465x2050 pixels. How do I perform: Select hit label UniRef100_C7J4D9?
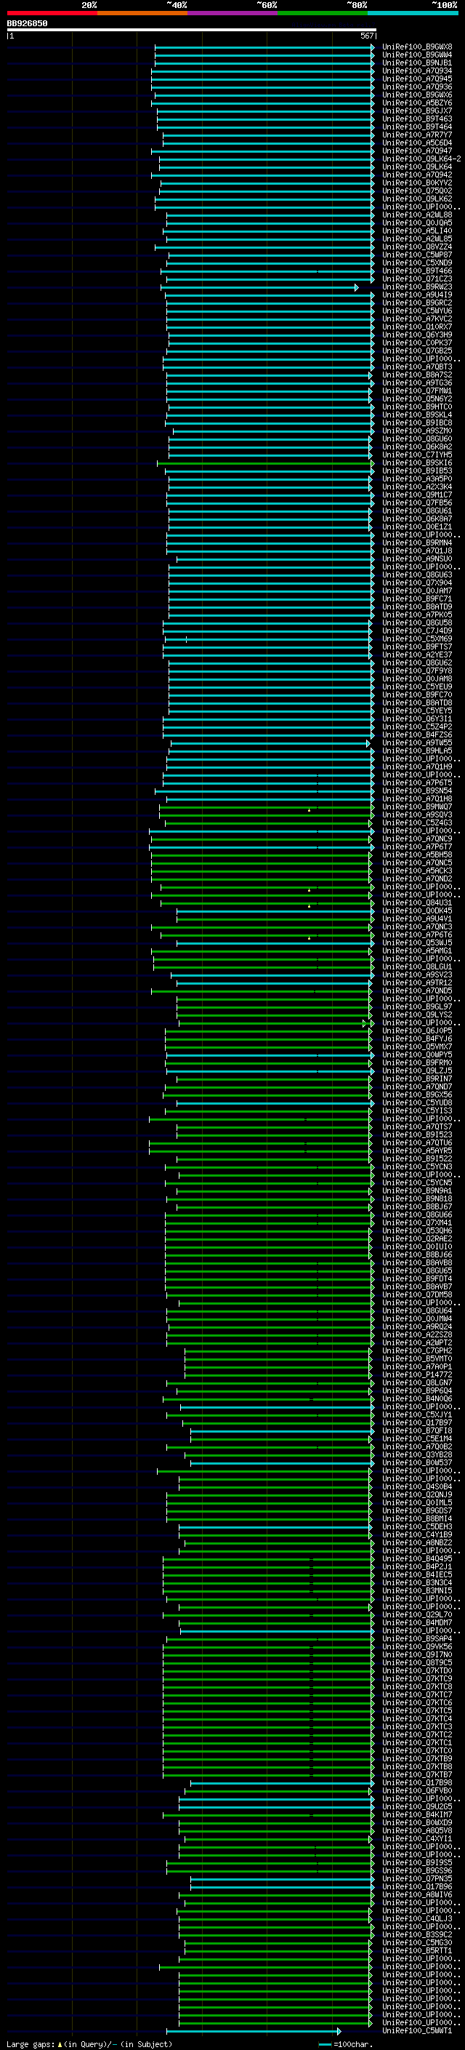(417, 631)
